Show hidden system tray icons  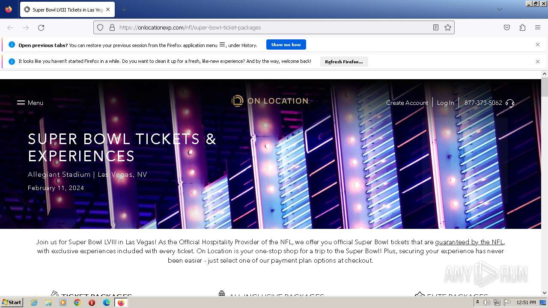(x=477, y=302)
